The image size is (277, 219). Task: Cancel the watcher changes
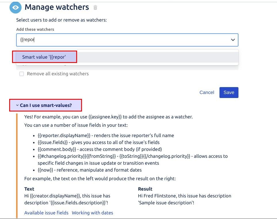coord(207,93)
